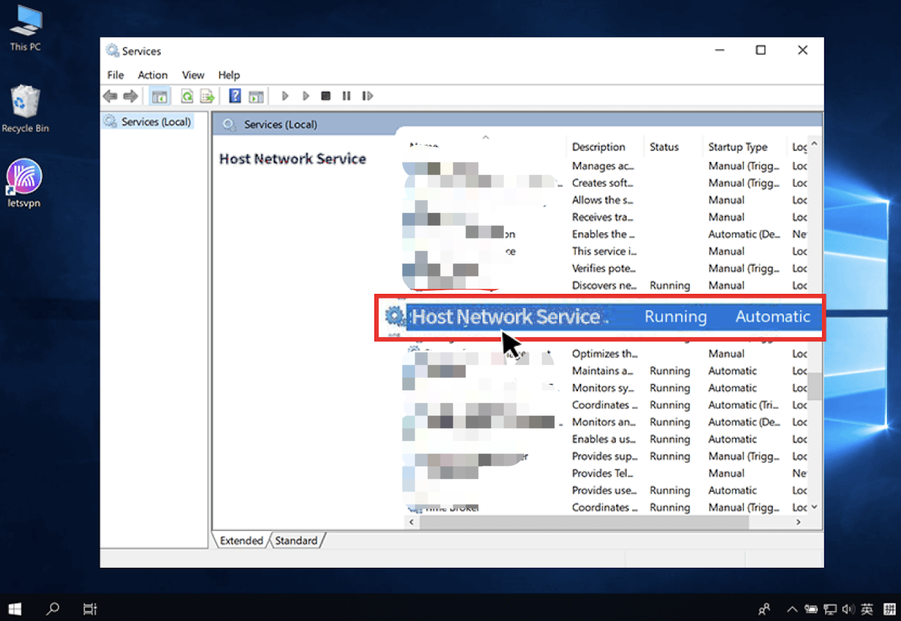Switch to the Extended tab
901x621 pixels.
(x=241, y=541)
